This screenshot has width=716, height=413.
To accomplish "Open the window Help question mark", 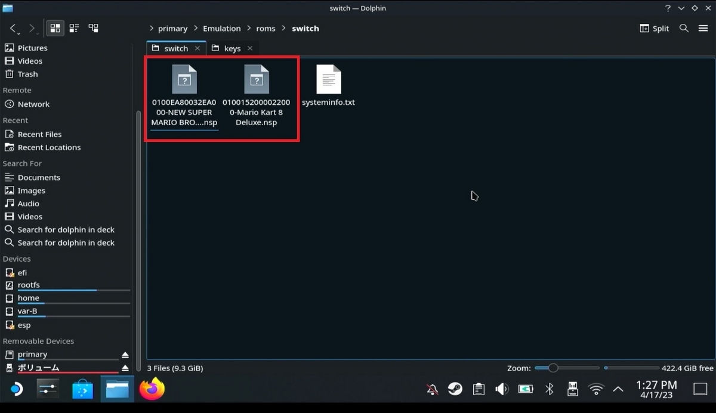I will 667,8.
